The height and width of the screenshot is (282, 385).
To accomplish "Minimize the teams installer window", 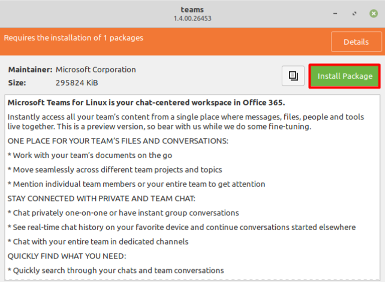I will [x=335, y=13].
